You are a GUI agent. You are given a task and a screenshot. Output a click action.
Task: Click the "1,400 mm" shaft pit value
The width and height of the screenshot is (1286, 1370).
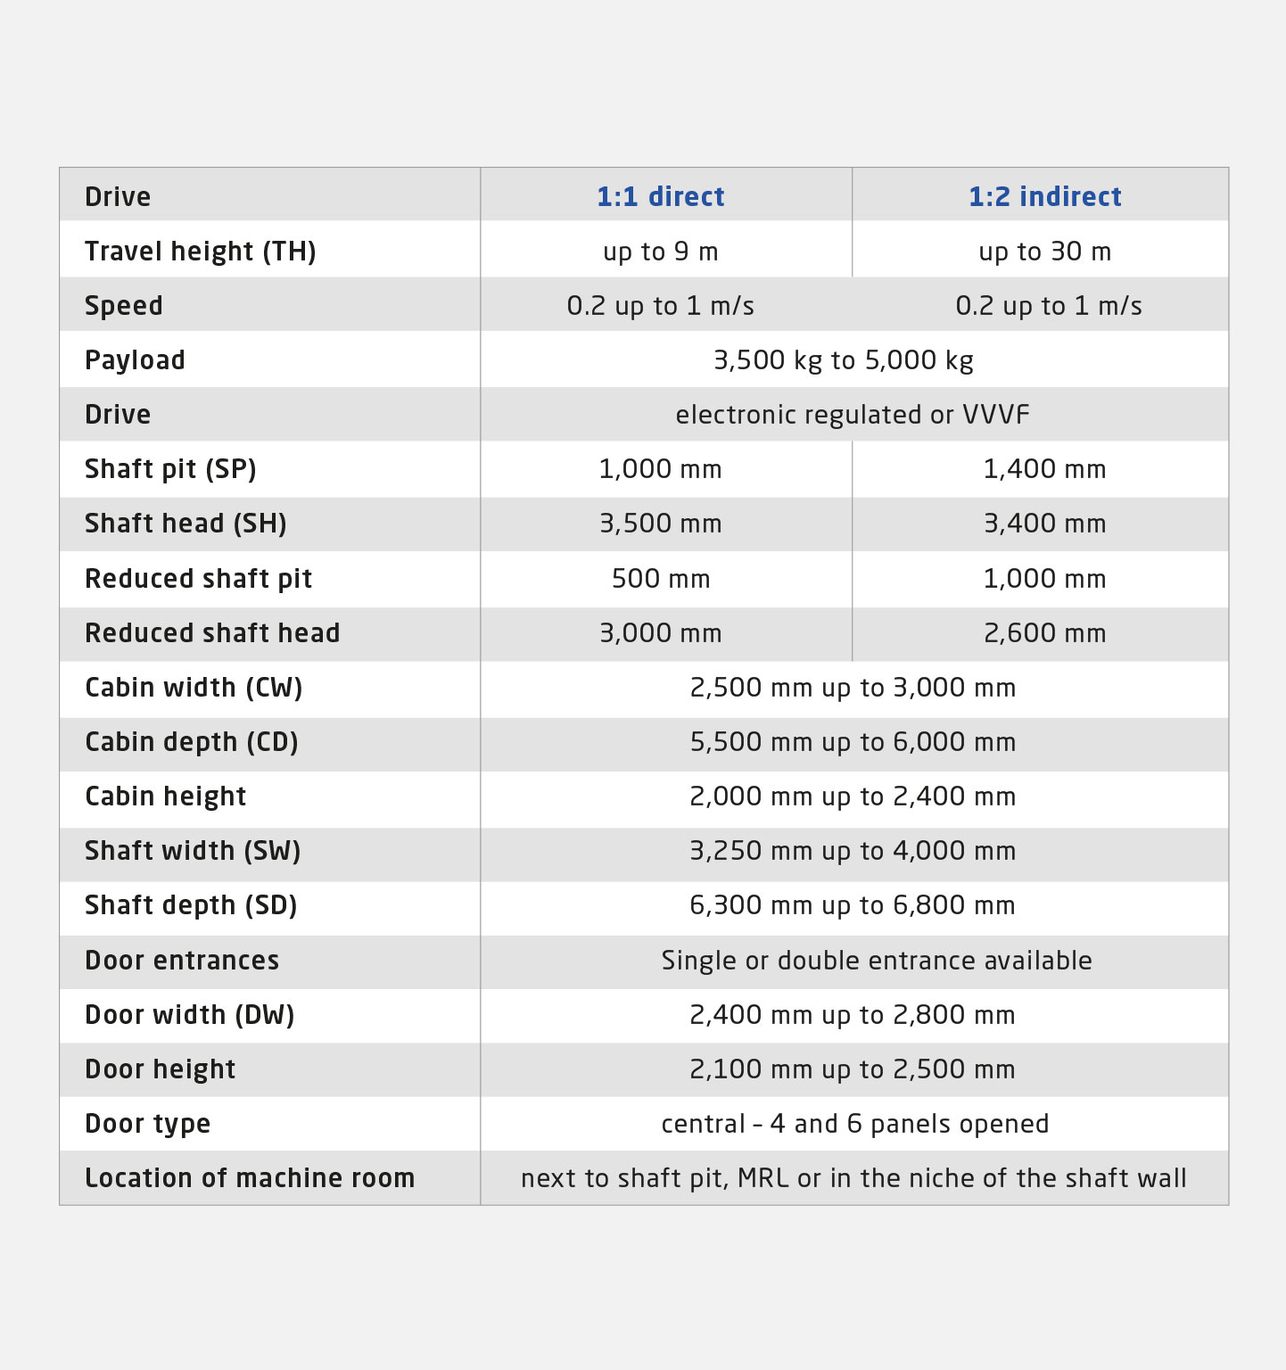pyautogui.click(x=1044, y=469)
